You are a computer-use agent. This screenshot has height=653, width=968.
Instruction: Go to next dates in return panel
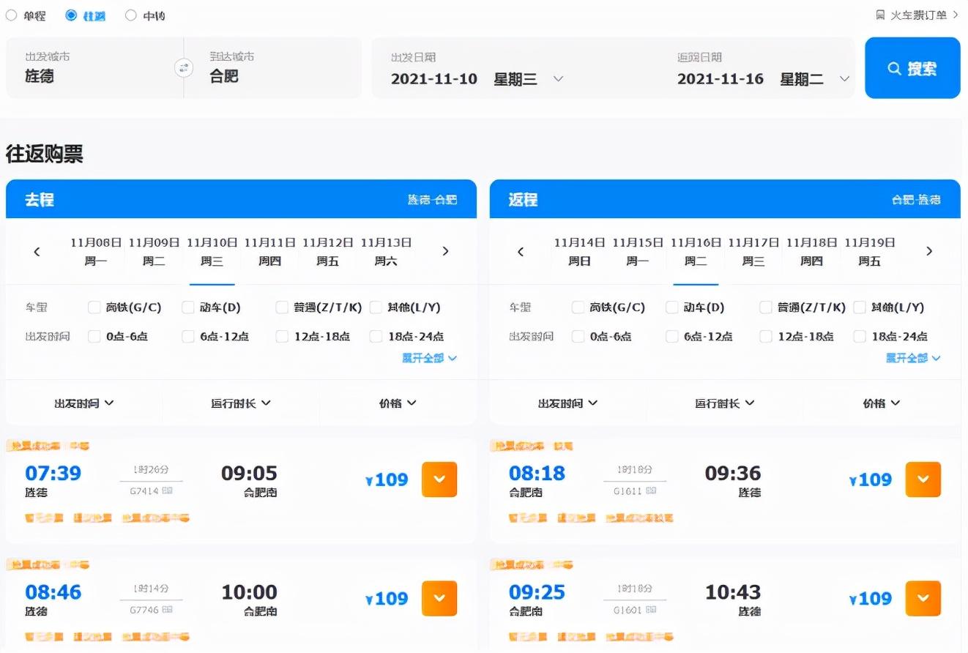[929, 252]
